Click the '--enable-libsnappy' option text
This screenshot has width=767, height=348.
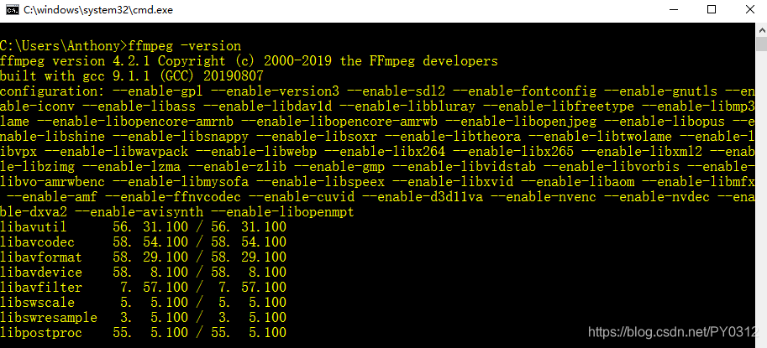181,137
